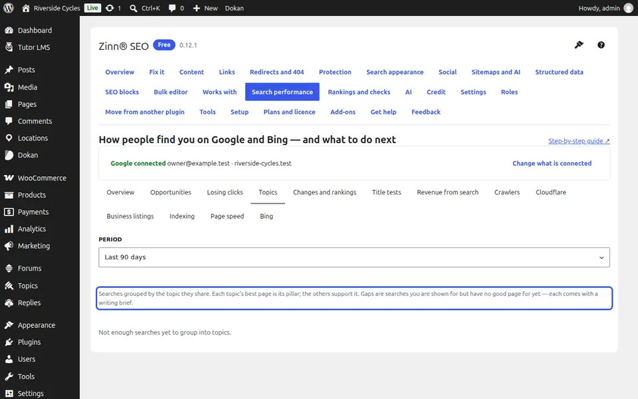Screen dimensions: 638x399
Task: Open the Revenue from search sub-tab
Action: coord(447,192)
